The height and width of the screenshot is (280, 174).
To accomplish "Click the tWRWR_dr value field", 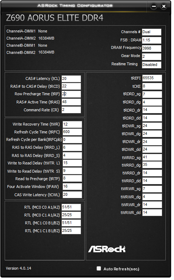I will (x=152, y=205).
